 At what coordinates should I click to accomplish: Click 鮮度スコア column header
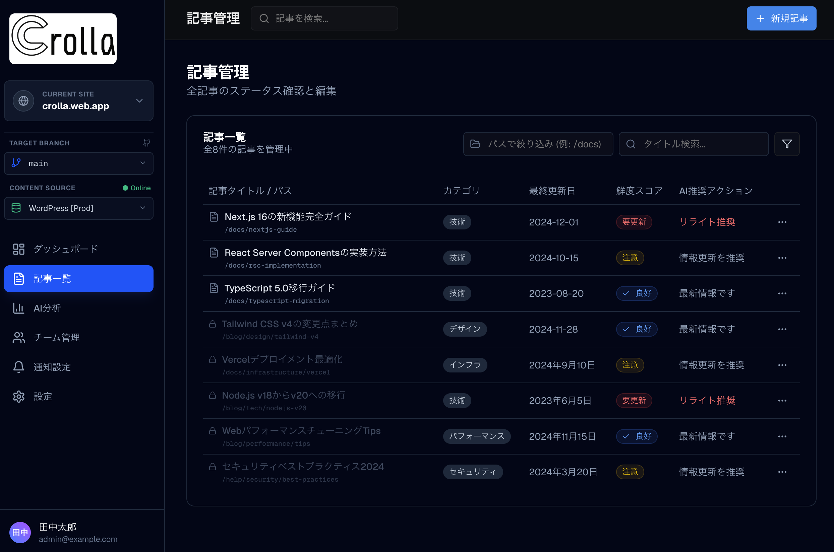[639, 191]
